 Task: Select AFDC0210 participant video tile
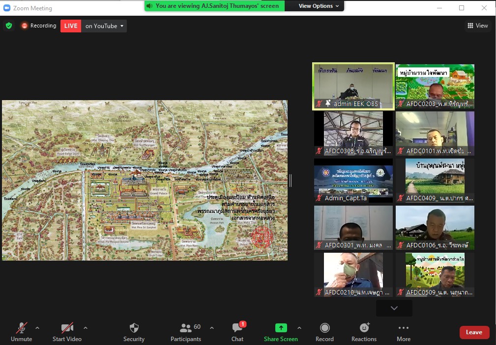pos(353,274)
